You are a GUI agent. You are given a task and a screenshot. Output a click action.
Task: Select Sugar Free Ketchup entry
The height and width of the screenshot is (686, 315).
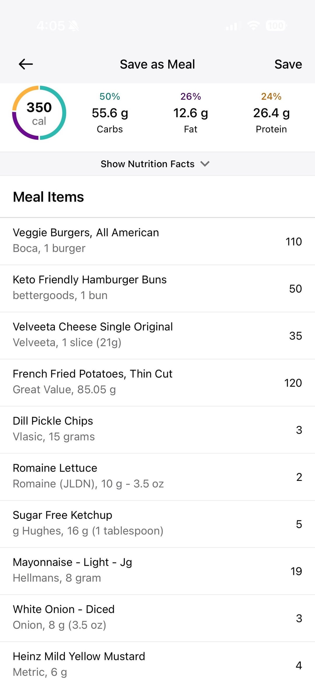point(157,524)
